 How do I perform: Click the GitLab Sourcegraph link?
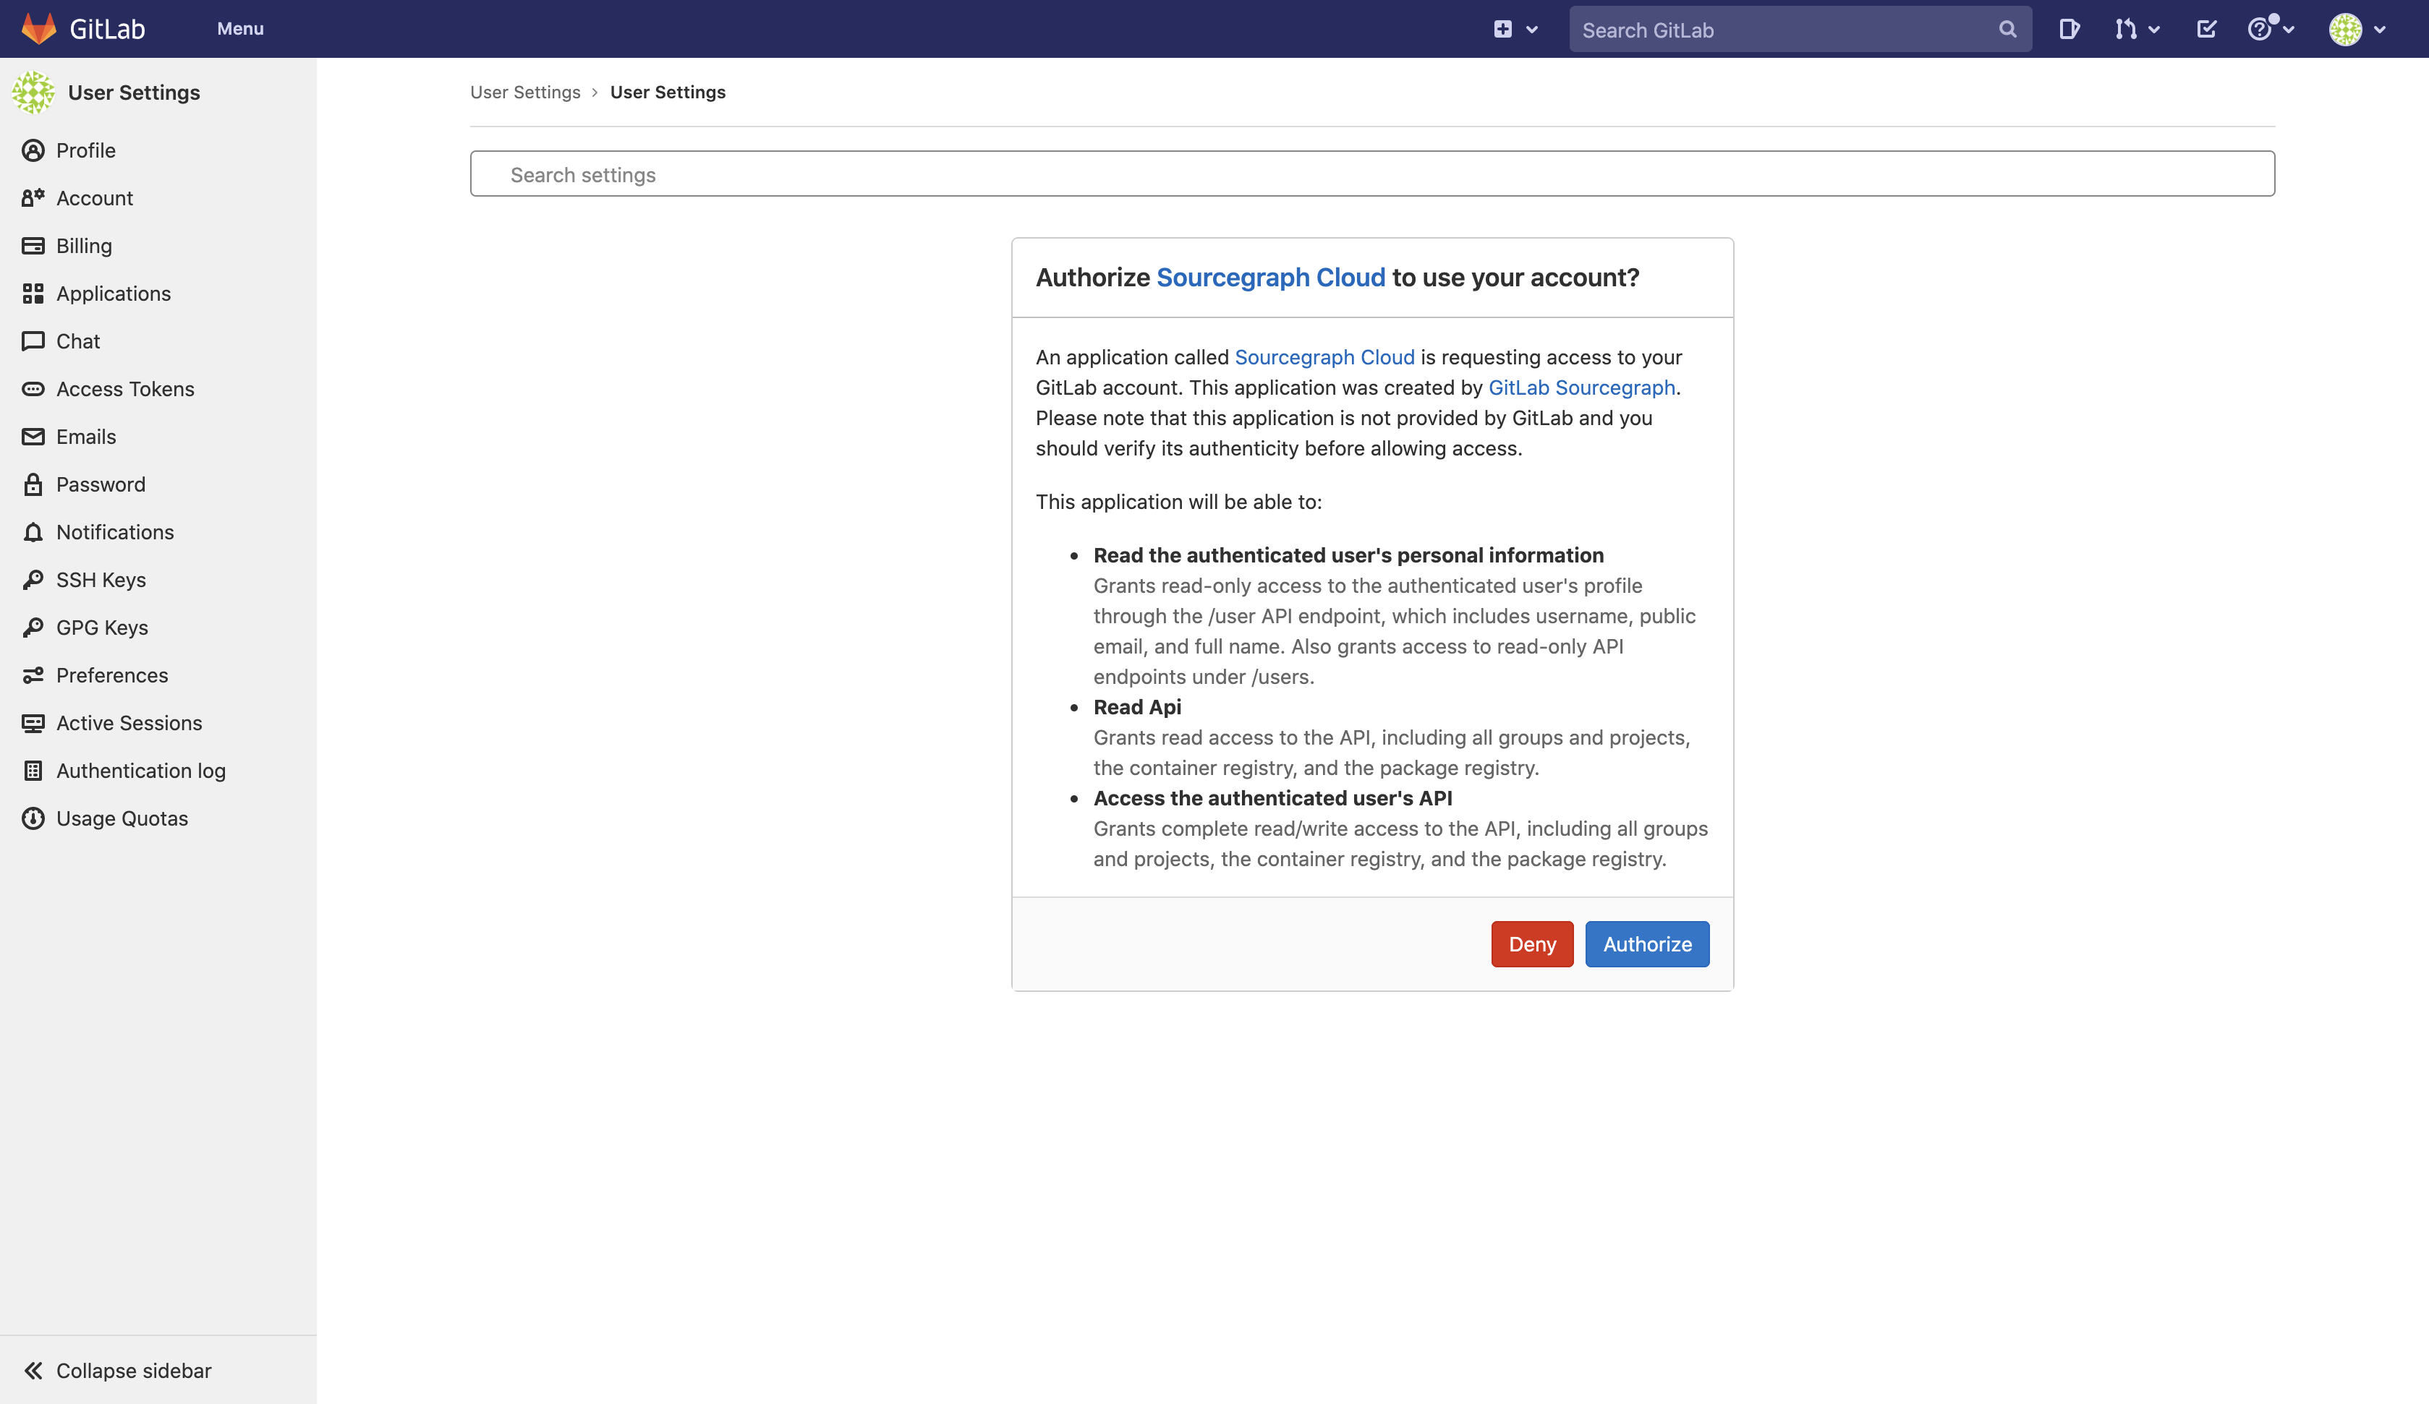tap(1581, 388)
